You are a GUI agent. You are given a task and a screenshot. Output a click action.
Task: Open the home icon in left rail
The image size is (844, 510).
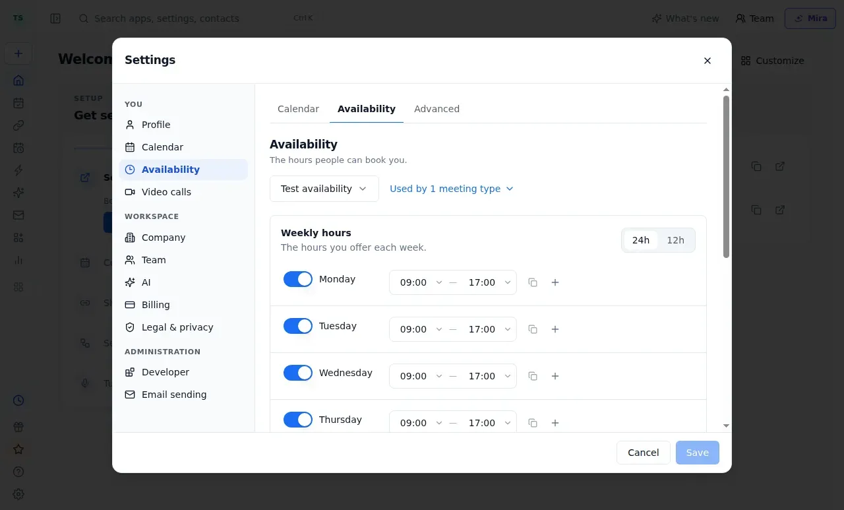18,80
